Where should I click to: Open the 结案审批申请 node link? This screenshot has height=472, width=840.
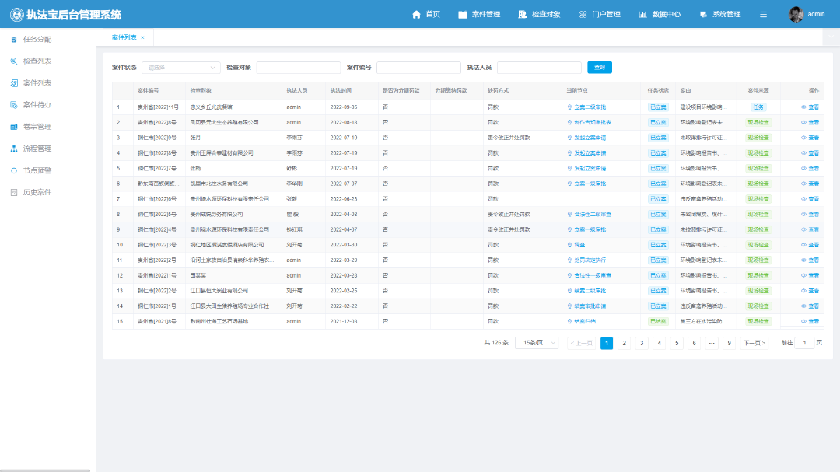[x=590, y=306]
